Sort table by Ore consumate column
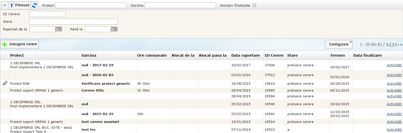The width and height of the screenshot is (403, 133). [152, 55]
